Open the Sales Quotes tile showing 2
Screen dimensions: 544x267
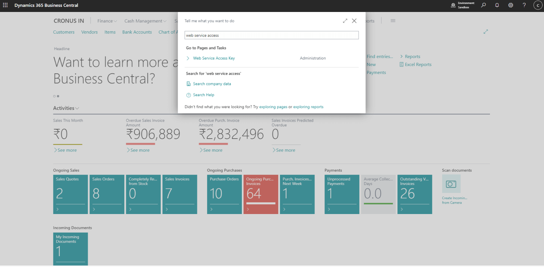(x=70, y=194)
